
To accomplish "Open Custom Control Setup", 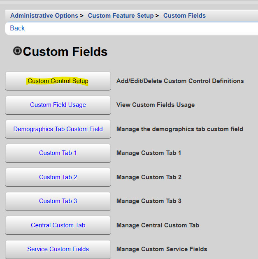I will [x=58, y=81].
